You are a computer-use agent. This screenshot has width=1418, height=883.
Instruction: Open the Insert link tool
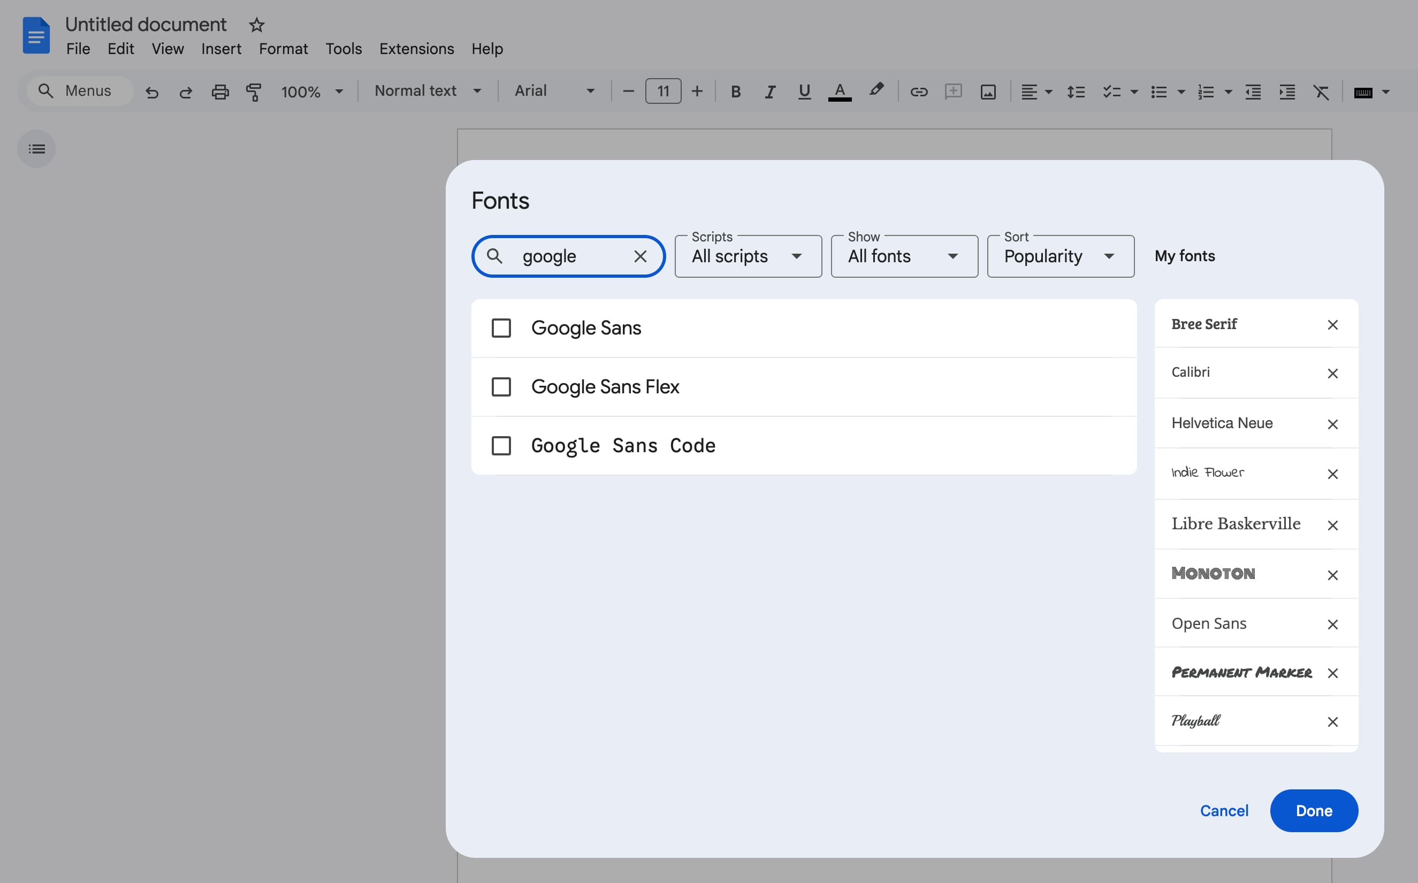click(918, 91)
